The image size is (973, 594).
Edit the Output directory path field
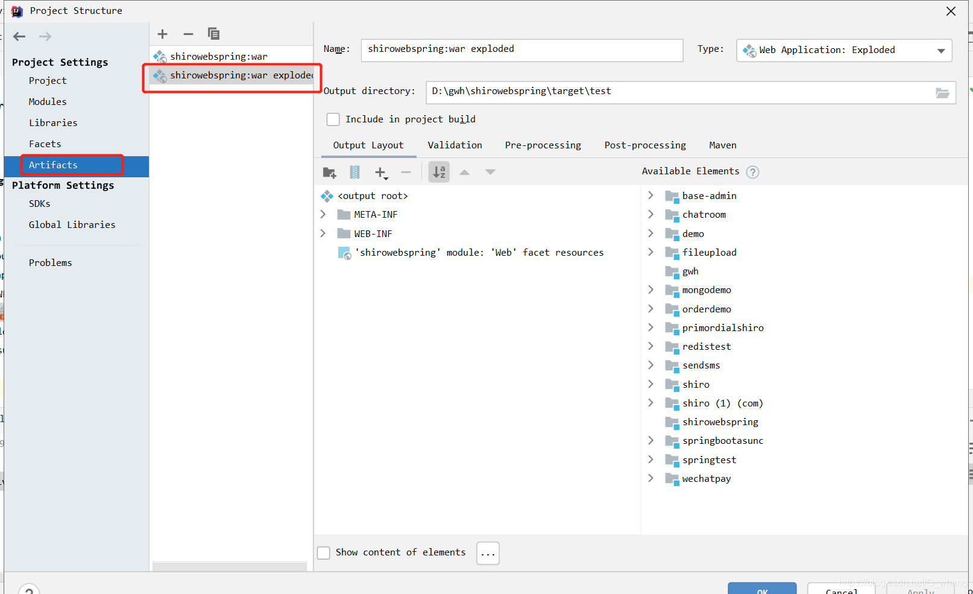pos(691,92)
